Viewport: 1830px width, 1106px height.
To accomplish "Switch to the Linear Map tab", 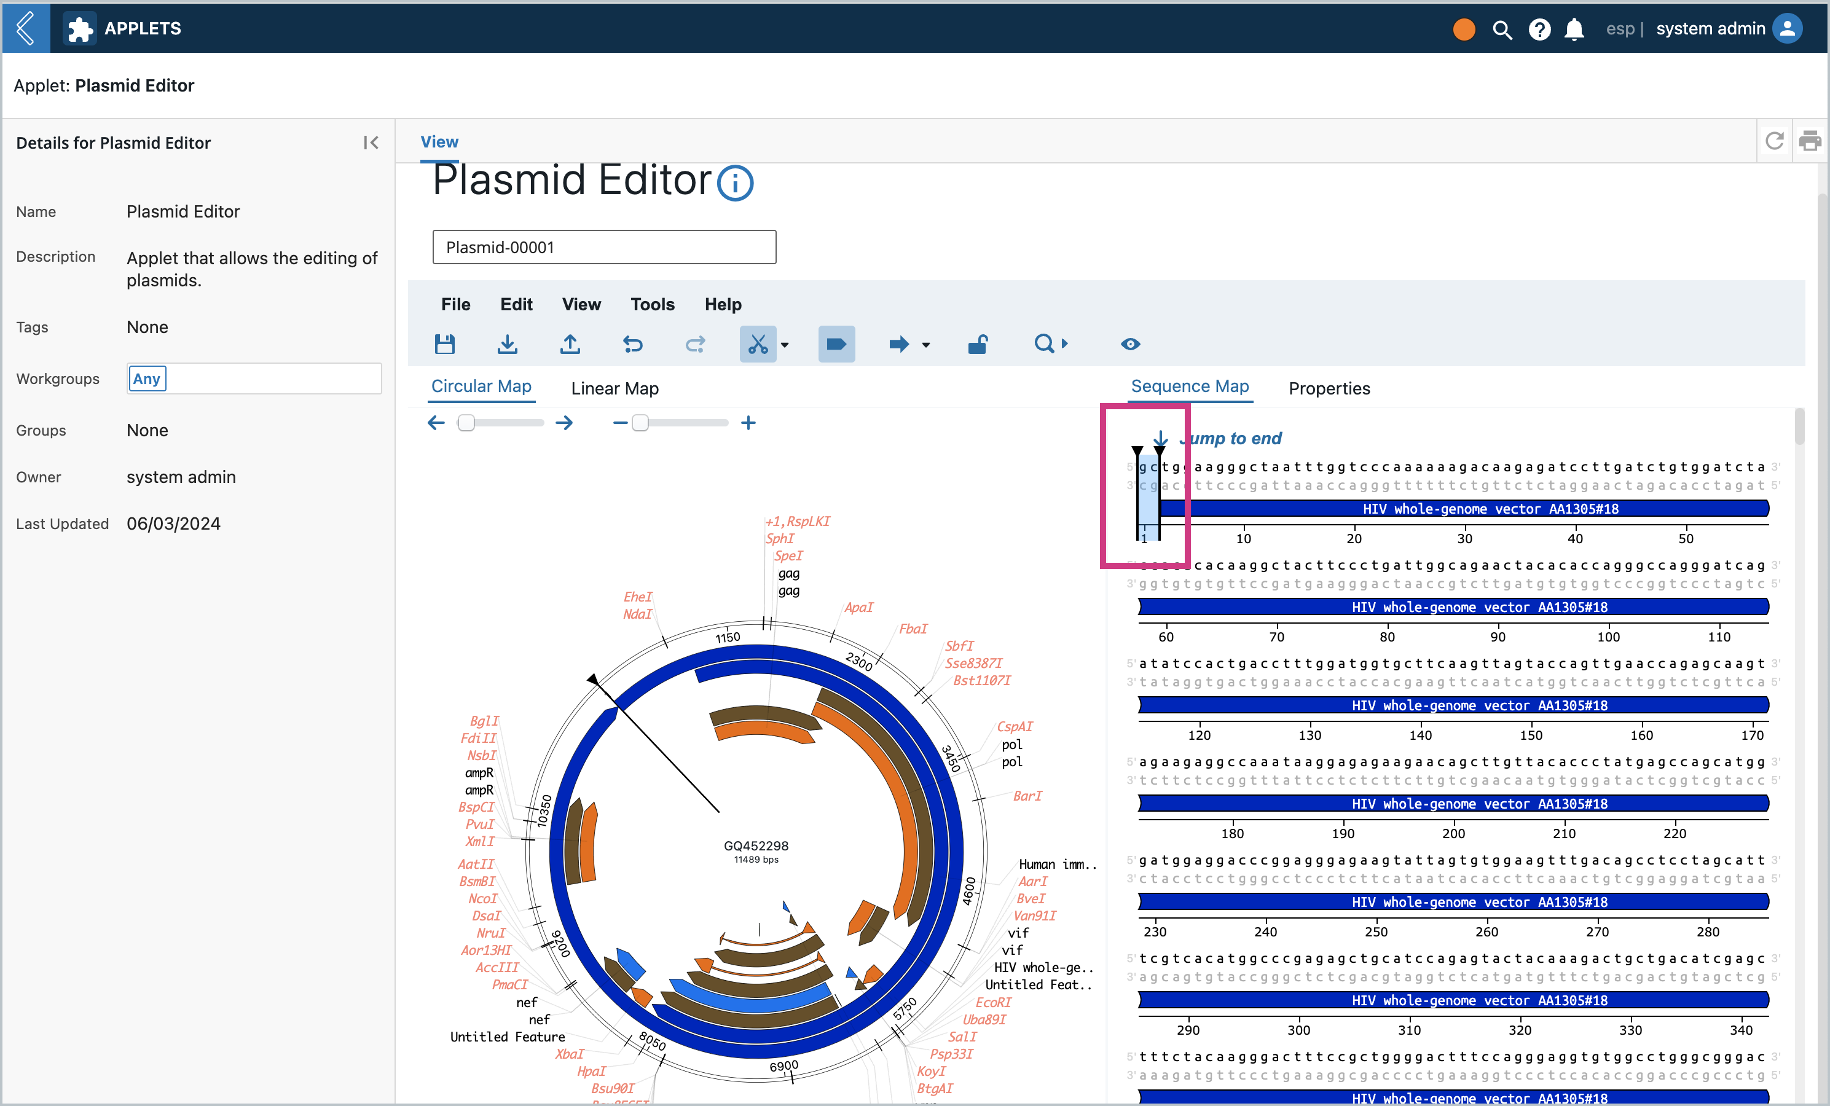I will [x=615, y=388].
